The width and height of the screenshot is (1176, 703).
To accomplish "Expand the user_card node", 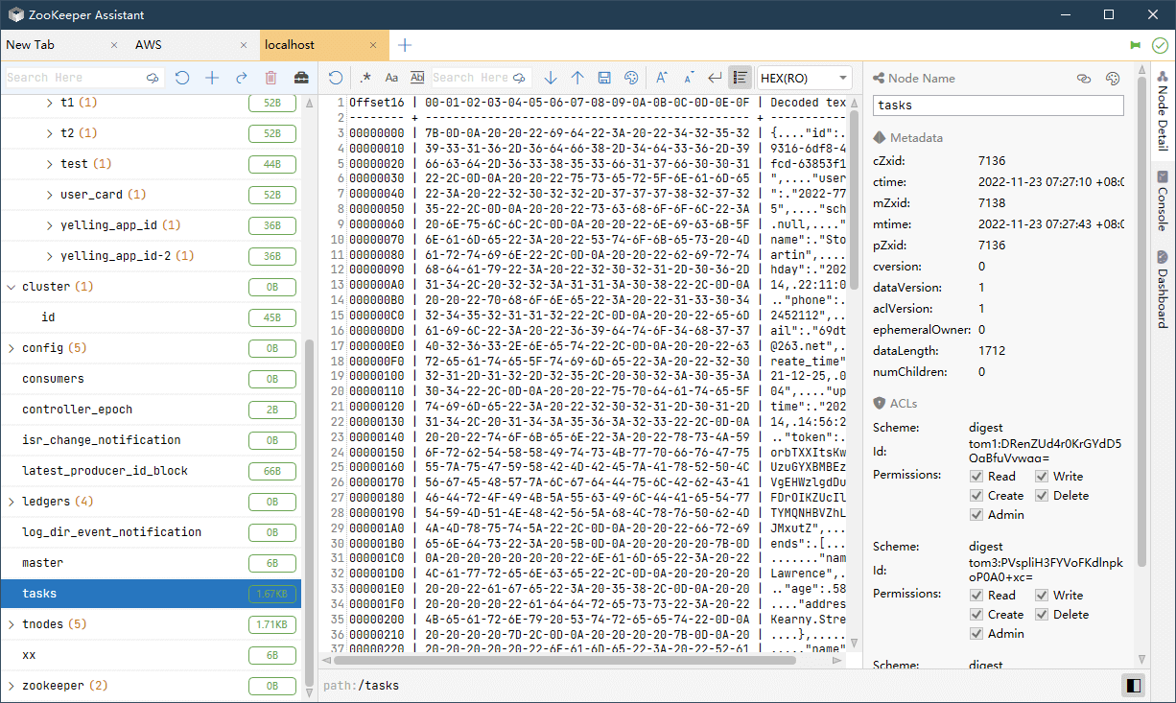I will [50, 195].
